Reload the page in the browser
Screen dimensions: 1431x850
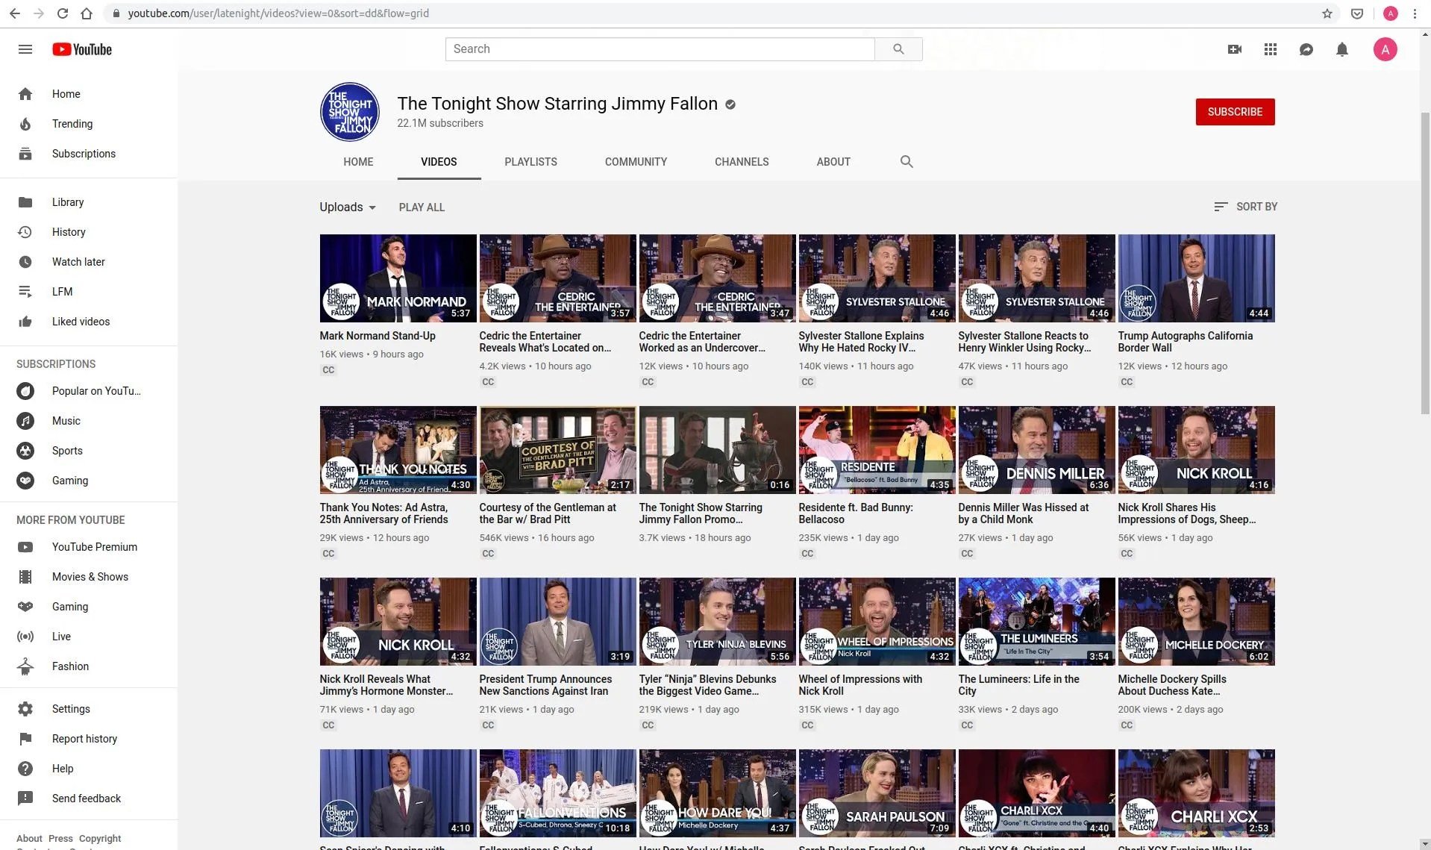(63, 13)
